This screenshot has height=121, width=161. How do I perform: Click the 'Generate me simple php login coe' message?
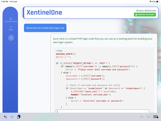click(x=45, y=28)
